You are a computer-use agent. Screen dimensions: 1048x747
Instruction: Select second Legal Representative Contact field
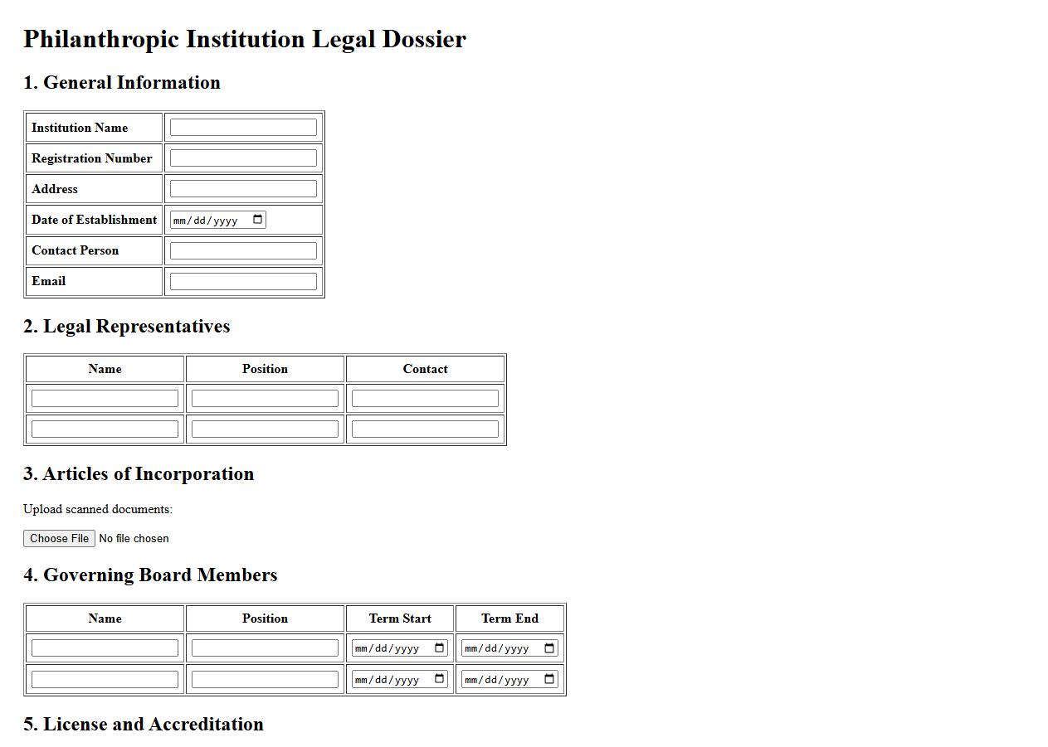(x=425, y=429)
